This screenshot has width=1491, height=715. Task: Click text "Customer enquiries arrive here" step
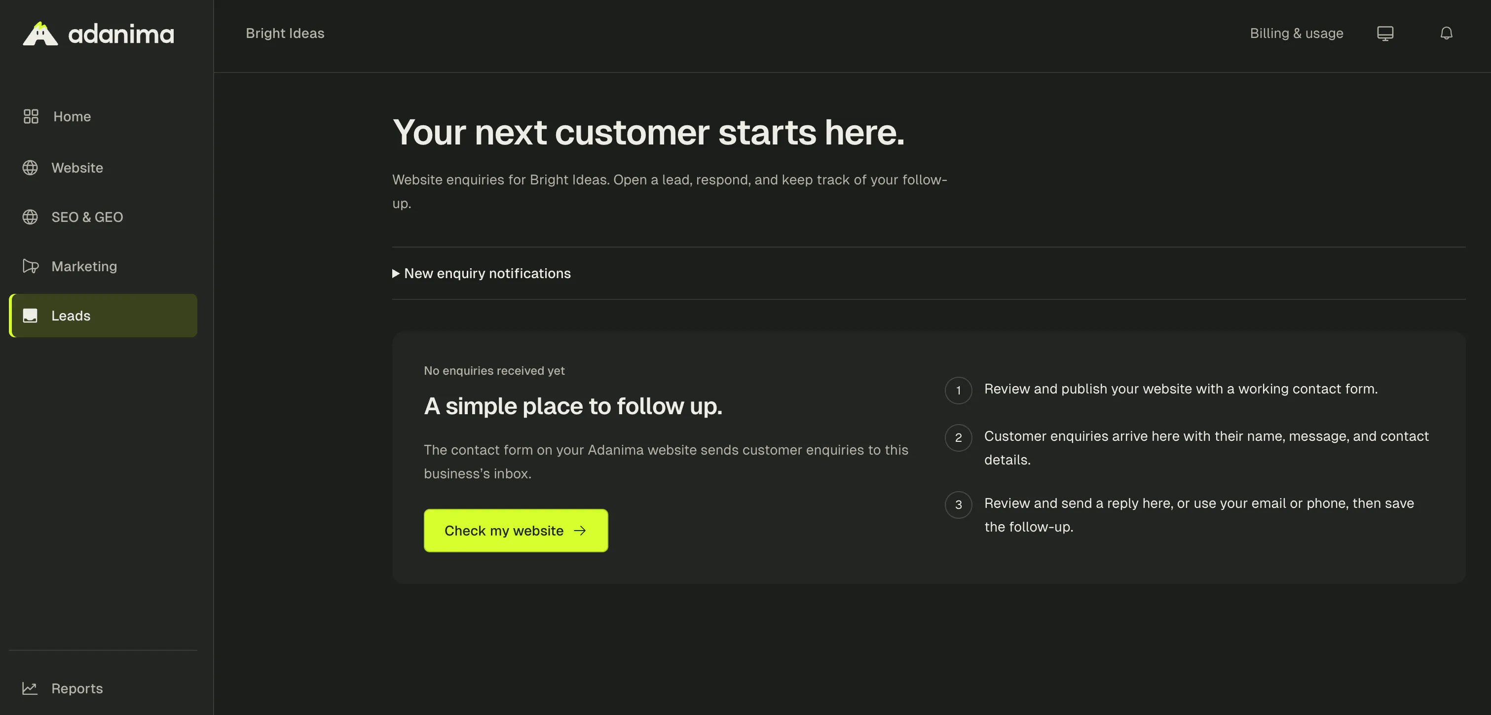tap(1206, 448)
